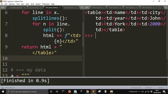168x94 pixels.
Task: Click the left pane's previous-tab arrow
Action: [2, 7]
